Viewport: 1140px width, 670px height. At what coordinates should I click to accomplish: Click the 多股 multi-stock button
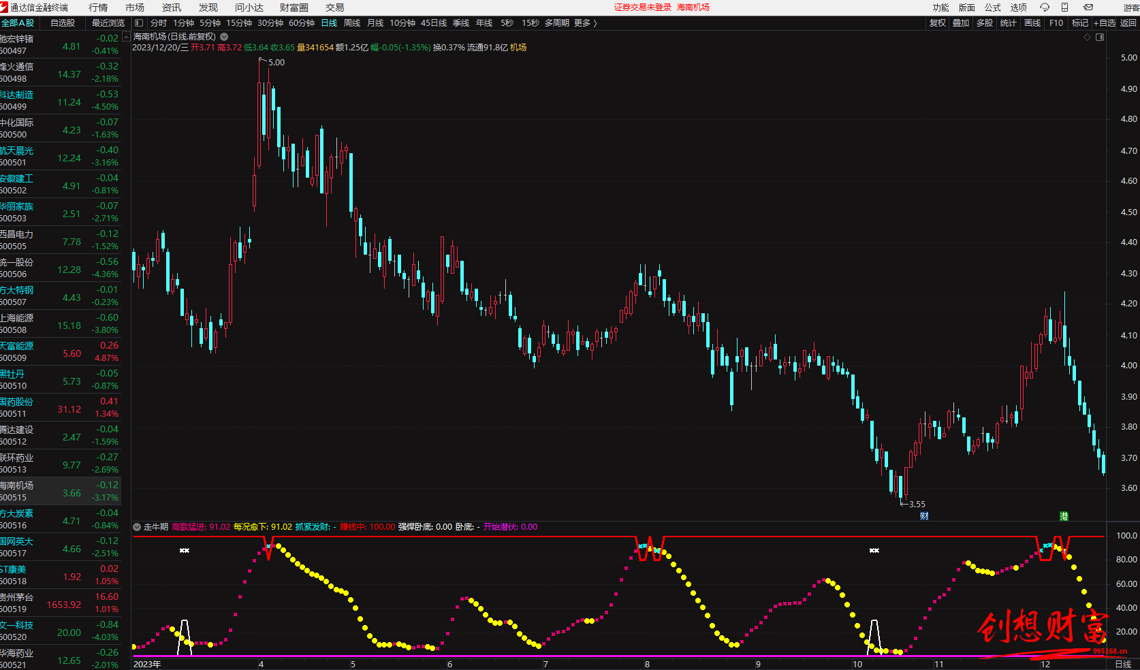point(985,23)
